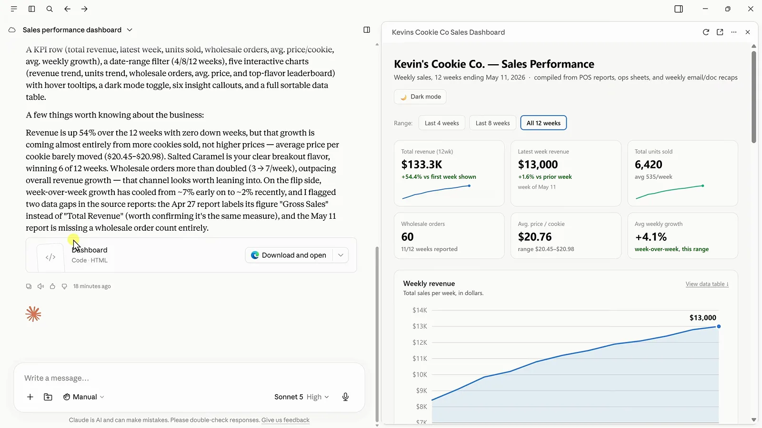Click the chat vertical scrollbar thumb
The image size is (762, 428).
click(377, 334)
